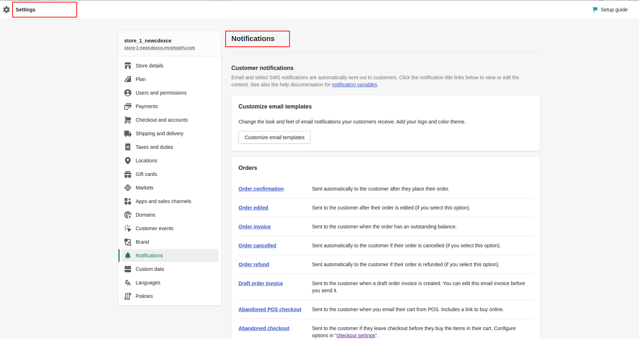Select Domains in the sidebar

(170, 215)
